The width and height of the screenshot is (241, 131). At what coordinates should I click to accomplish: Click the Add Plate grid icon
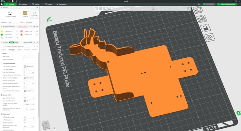tap(101, 8)
